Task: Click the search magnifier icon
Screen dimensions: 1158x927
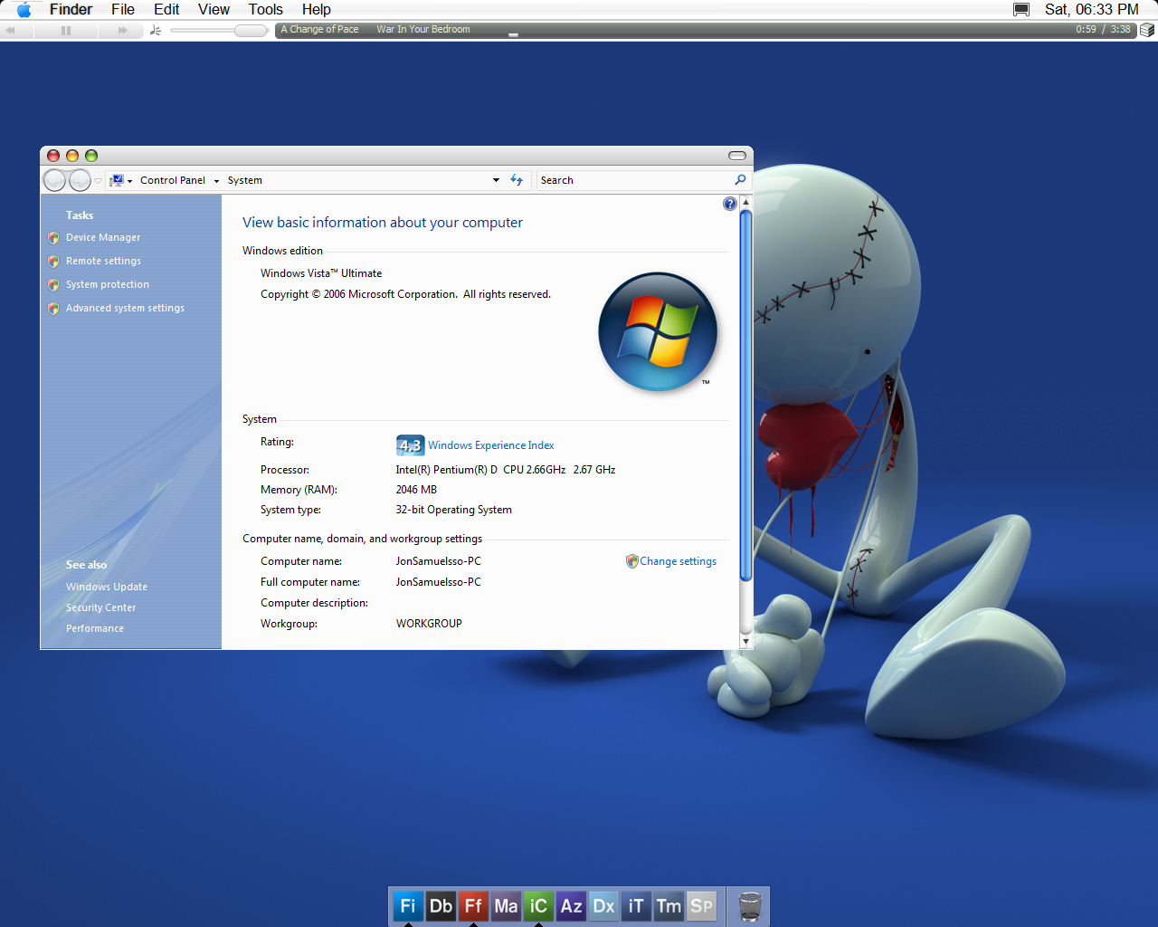Action: pyautogui.click(x=741, y=180)
